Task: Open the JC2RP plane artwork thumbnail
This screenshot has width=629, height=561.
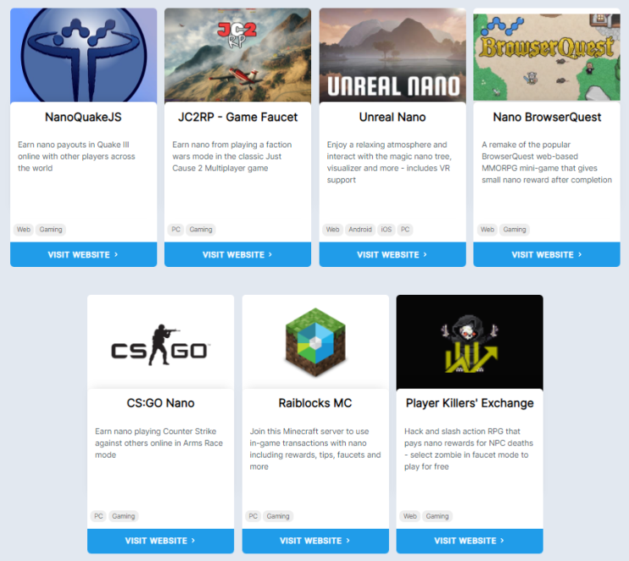Action: pos(237,55)
